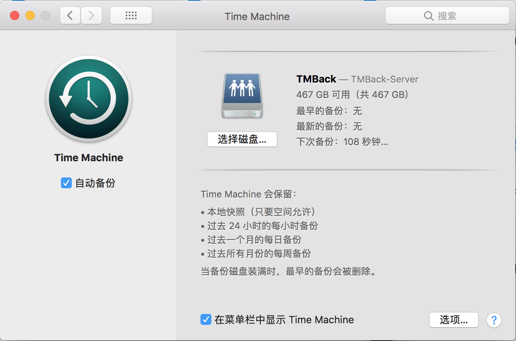Open the 选项... dialog

[454, 320]
